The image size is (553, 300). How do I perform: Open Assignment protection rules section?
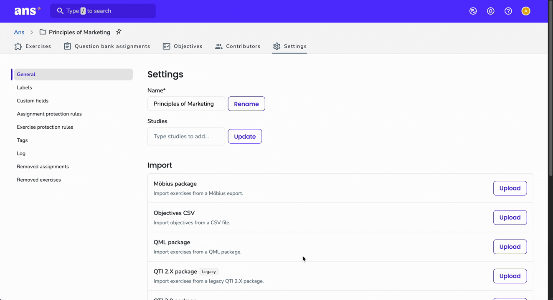[49, 114]
